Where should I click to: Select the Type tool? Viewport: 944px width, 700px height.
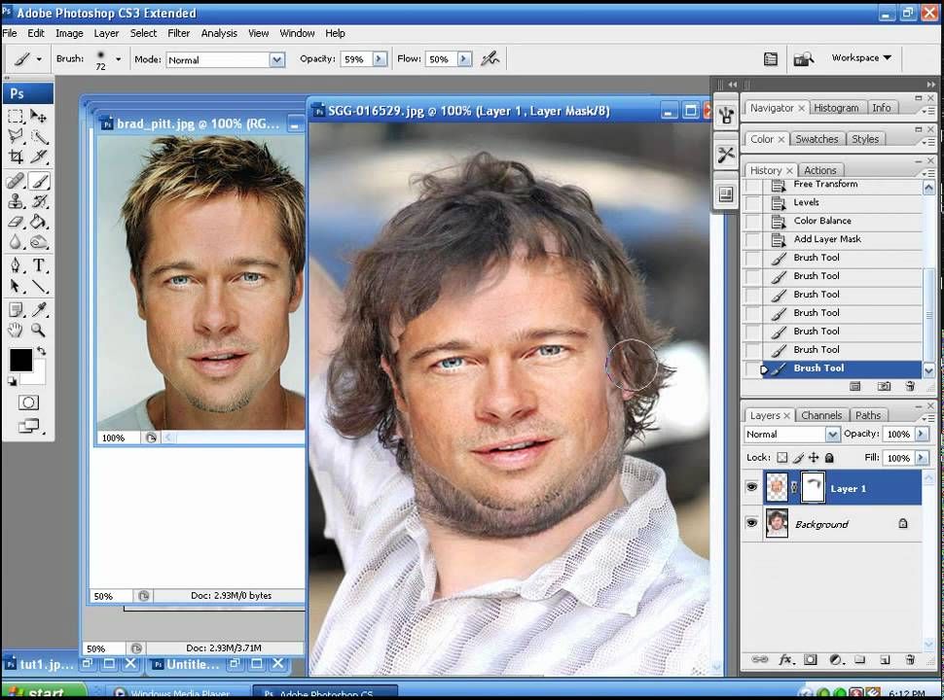(x=39, y=265)
